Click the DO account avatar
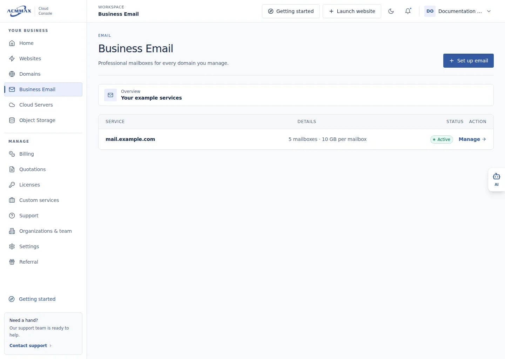Image resolution: width=505 pixels, height=359 pixels. point(430,11)
